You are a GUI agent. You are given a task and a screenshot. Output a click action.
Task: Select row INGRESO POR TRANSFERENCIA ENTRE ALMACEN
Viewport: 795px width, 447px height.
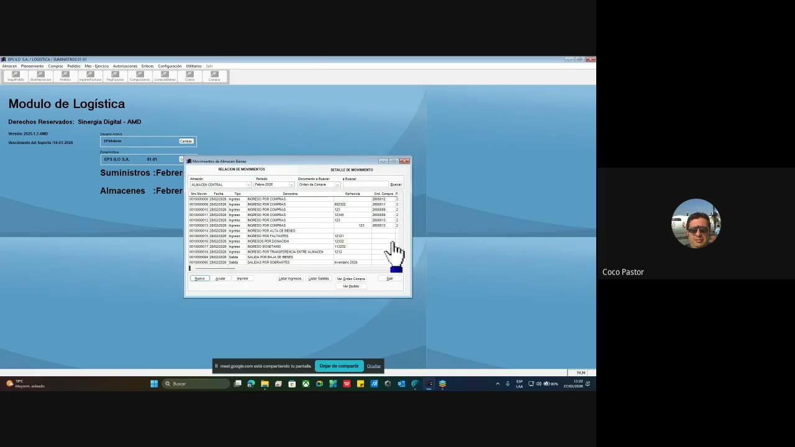pos(293,252)
